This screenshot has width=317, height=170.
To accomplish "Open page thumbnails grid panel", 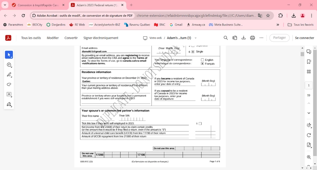I will pos(309,72).
